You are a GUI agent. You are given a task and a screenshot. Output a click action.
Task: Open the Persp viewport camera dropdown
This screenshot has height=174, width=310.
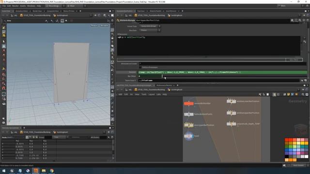[94, 26]
